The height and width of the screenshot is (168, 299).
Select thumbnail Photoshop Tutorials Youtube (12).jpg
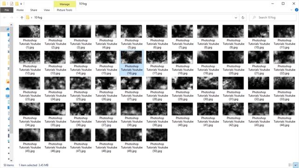click(29, 57)
